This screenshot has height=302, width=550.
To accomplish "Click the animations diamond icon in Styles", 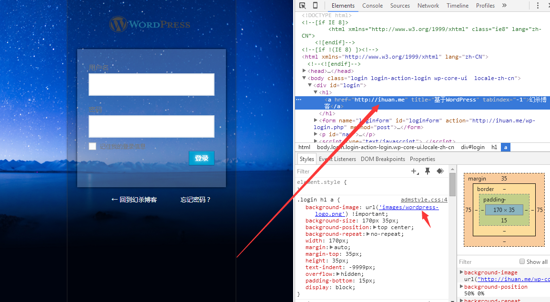I will 440,171.
